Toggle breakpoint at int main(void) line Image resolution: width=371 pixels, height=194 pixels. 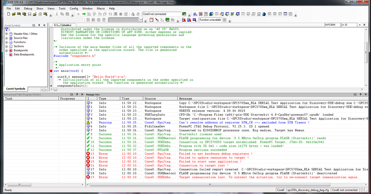pyautogui.click(x=51, y=71)
